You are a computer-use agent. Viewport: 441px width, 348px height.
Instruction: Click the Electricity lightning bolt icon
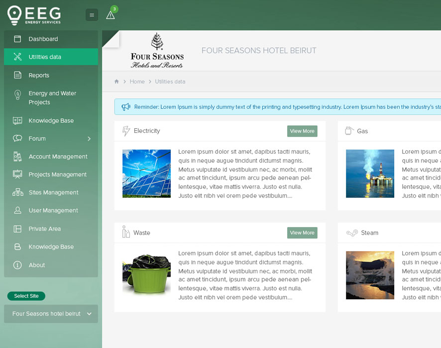(x=126, y=131)
